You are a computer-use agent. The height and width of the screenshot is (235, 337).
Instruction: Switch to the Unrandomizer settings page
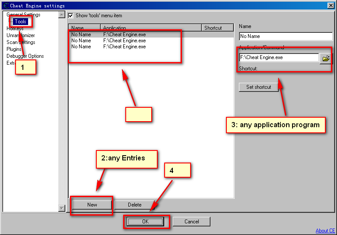(21, 35)
